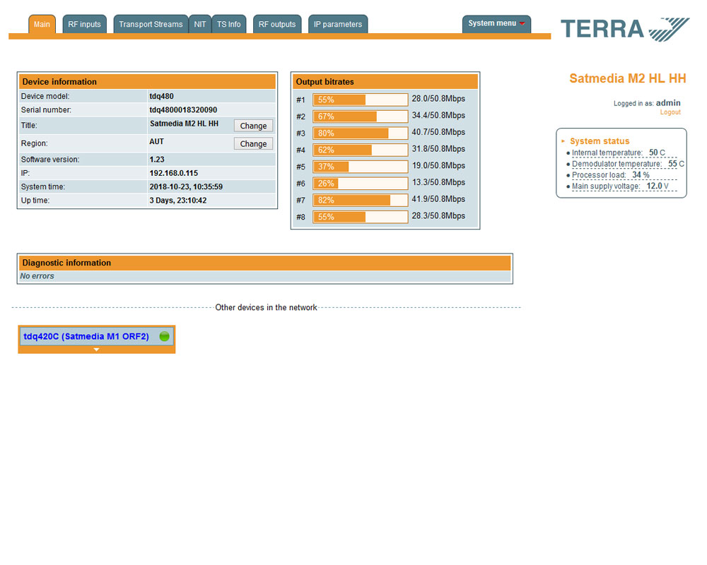Expand the tdq420C device panel arrow
707x565 pixels.
click(97, 350)
